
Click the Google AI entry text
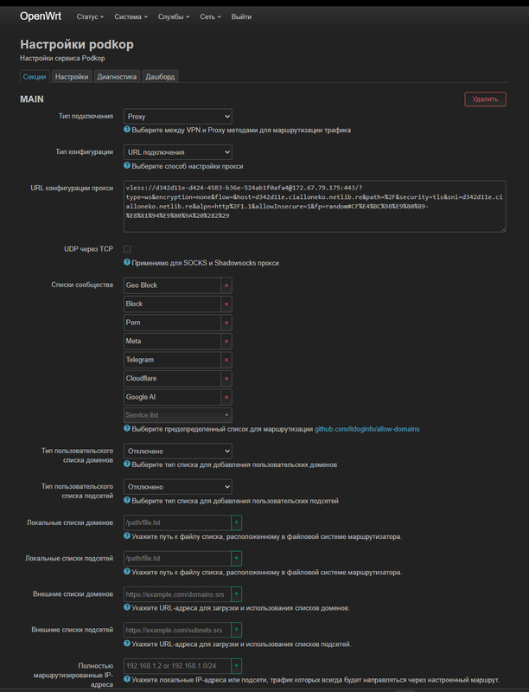click(x=141, y=397)
